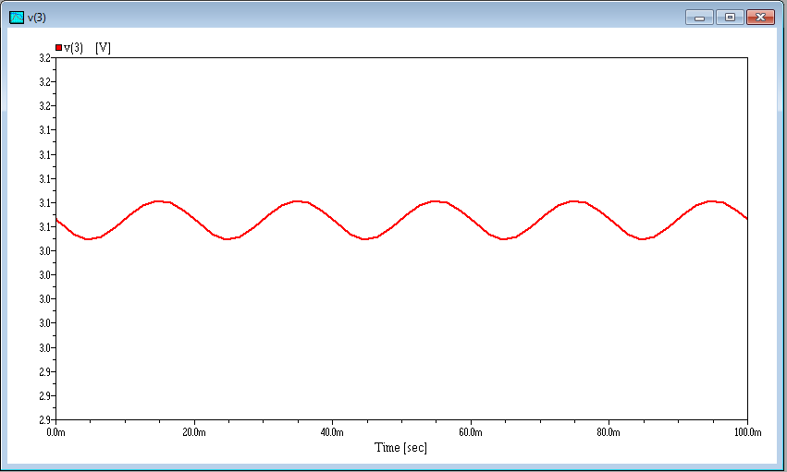Click the 80.0m time axis tick label
Image resolution: width=787 pixels, height=472 pixels.
pos(609,432)
